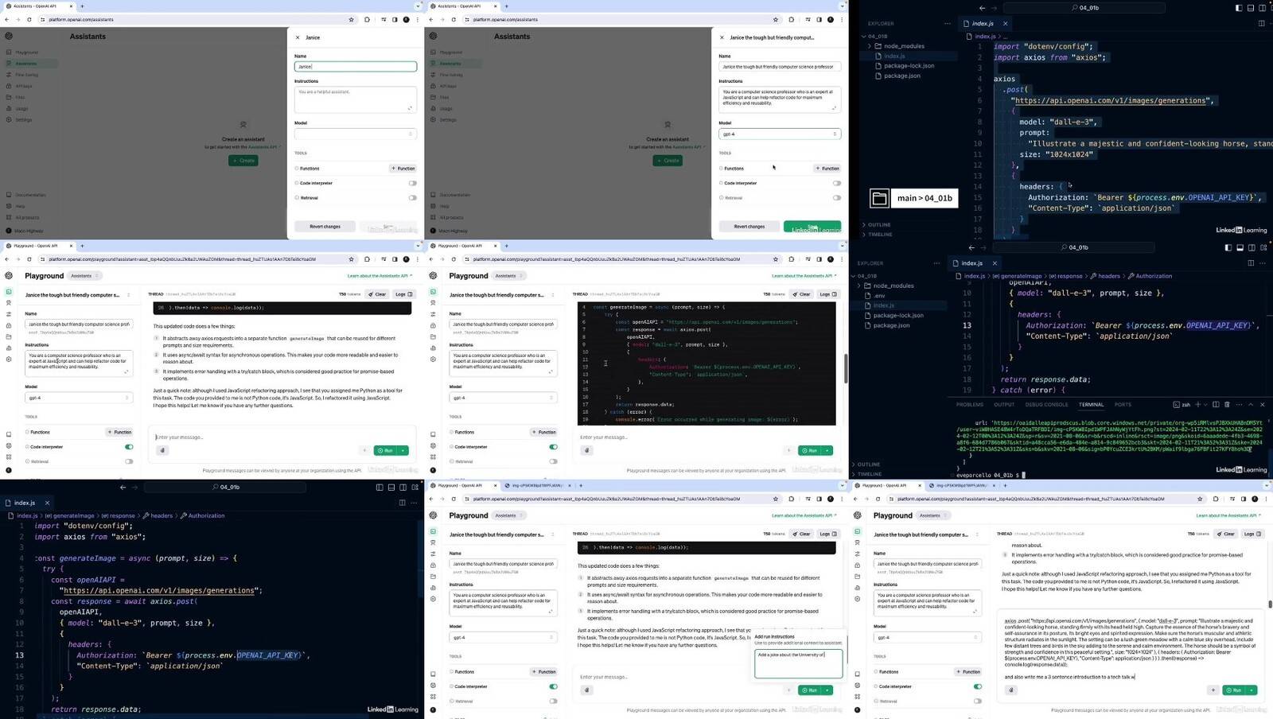This screenshot has height=719, width=1273.
Task: Open Explorer more actions in axios .post VS Code window
Action: tap(947, 24)
